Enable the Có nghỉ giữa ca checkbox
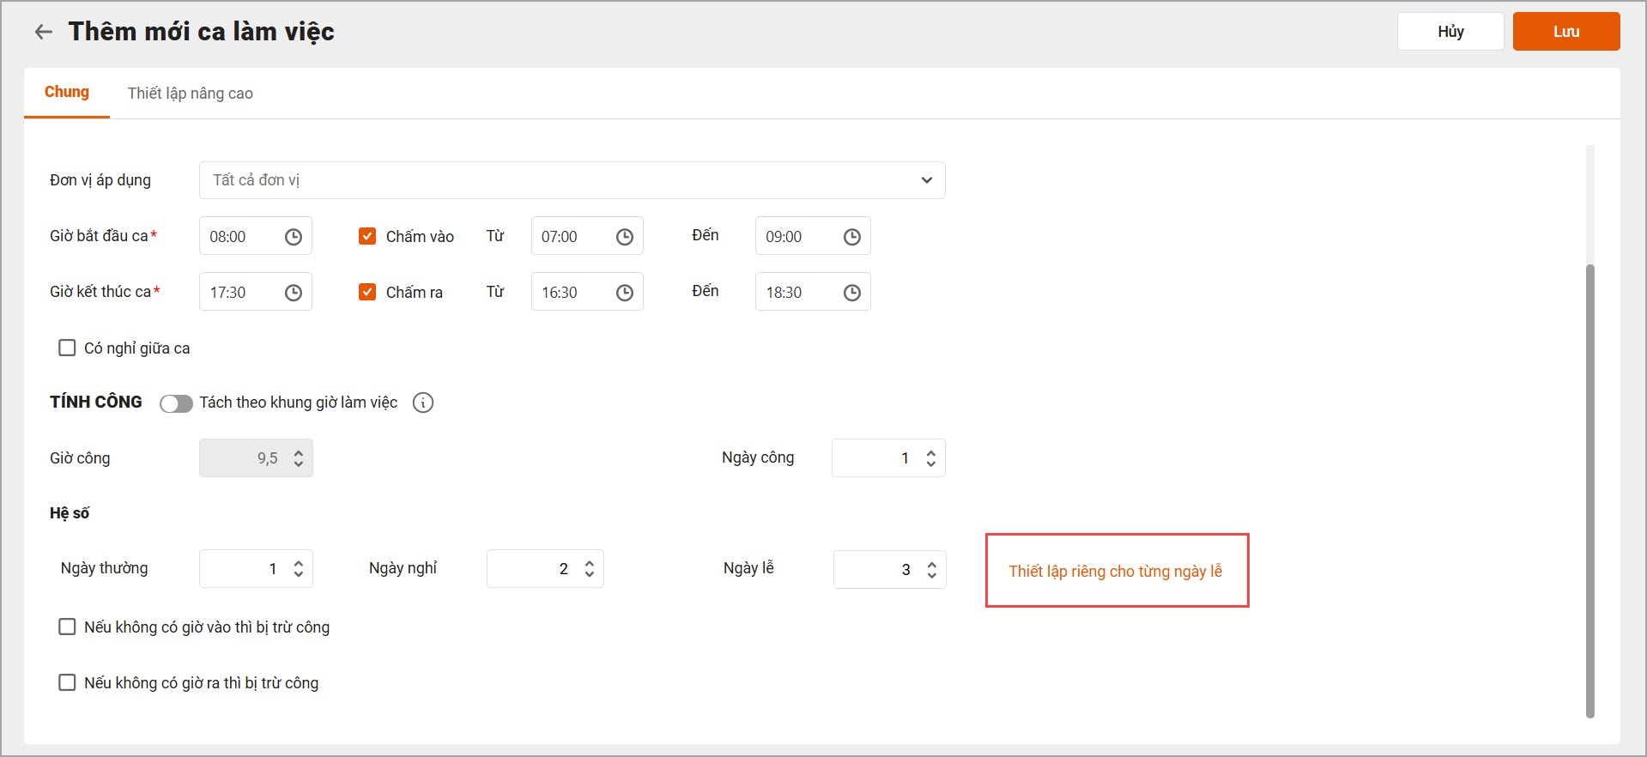Viewport: 1647px width, 757px height. click(67, 348)
